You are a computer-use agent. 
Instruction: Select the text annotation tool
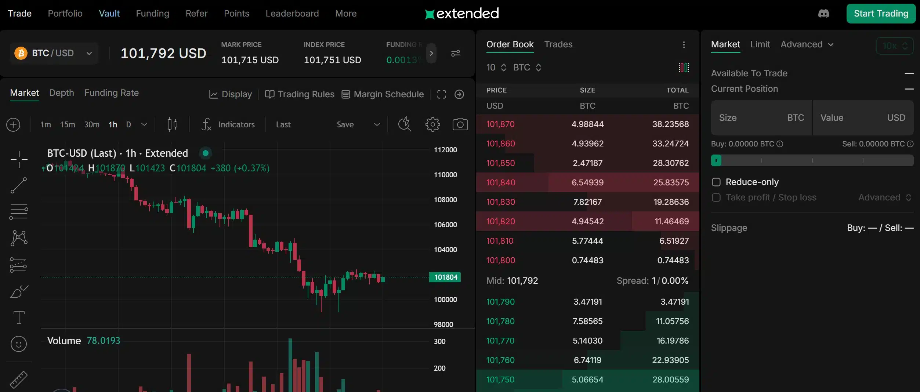coord(18,317)
